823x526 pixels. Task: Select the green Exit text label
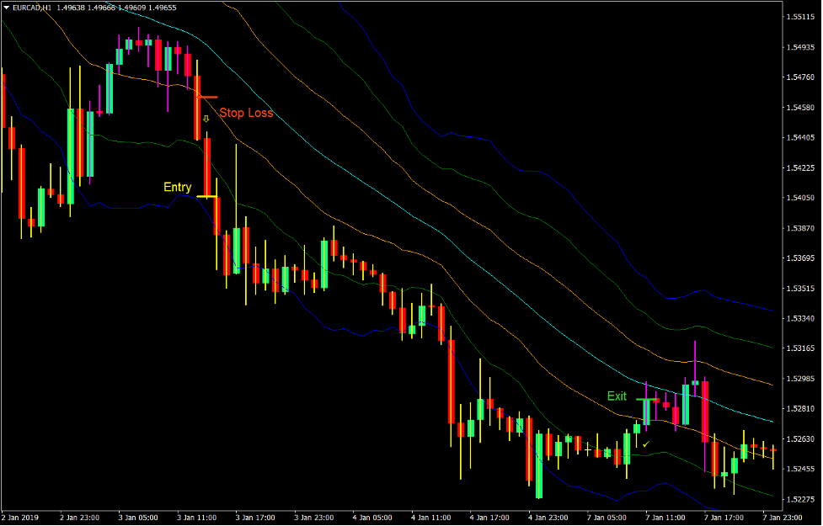[617, 396]
